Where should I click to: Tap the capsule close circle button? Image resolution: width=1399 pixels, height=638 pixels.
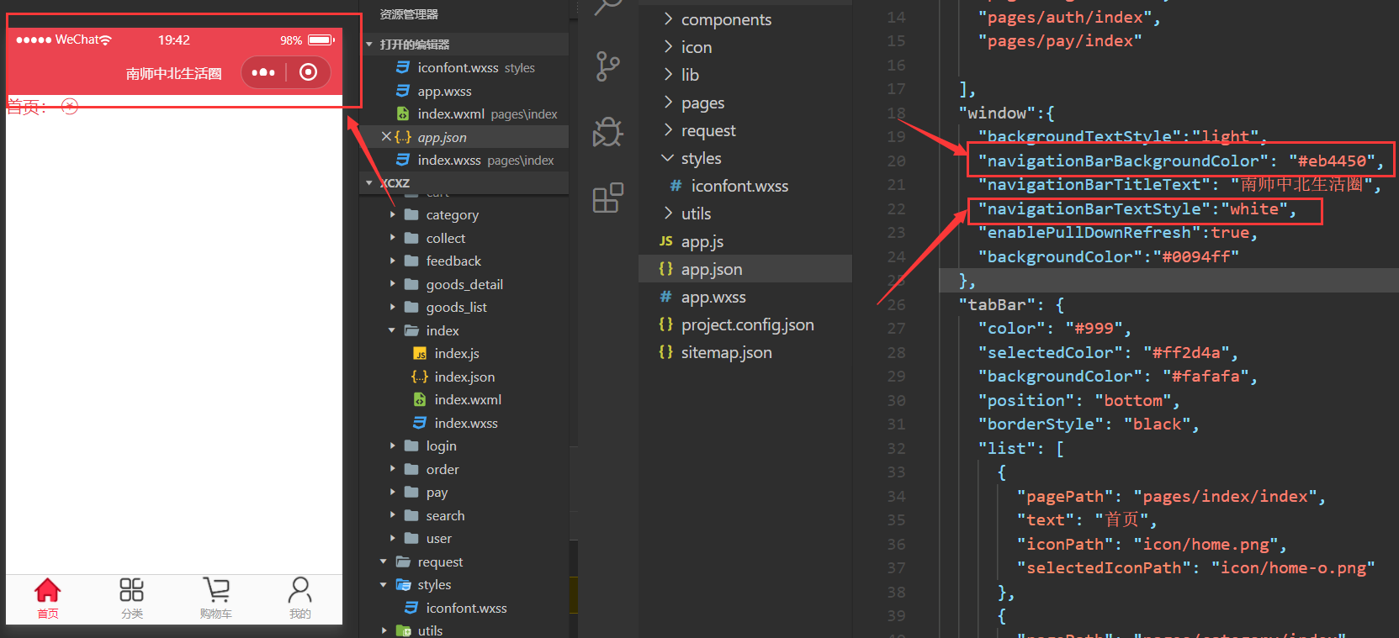tap(309, 72)
